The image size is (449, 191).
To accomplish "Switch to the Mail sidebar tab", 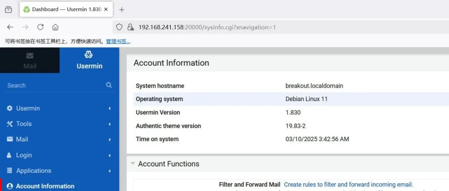I will (x=30, y=60).
